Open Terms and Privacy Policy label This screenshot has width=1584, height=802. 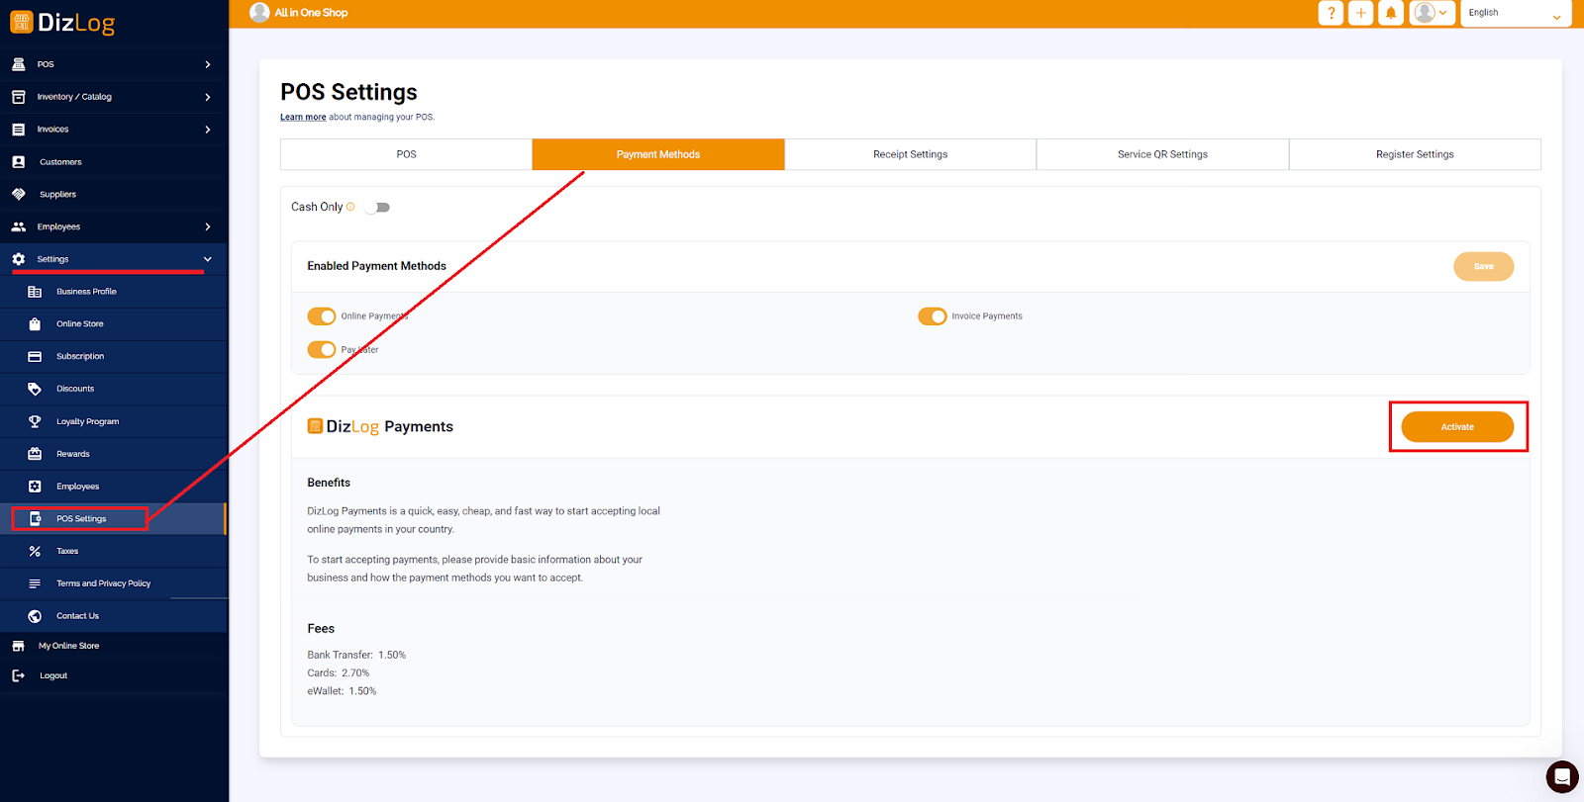104,583
